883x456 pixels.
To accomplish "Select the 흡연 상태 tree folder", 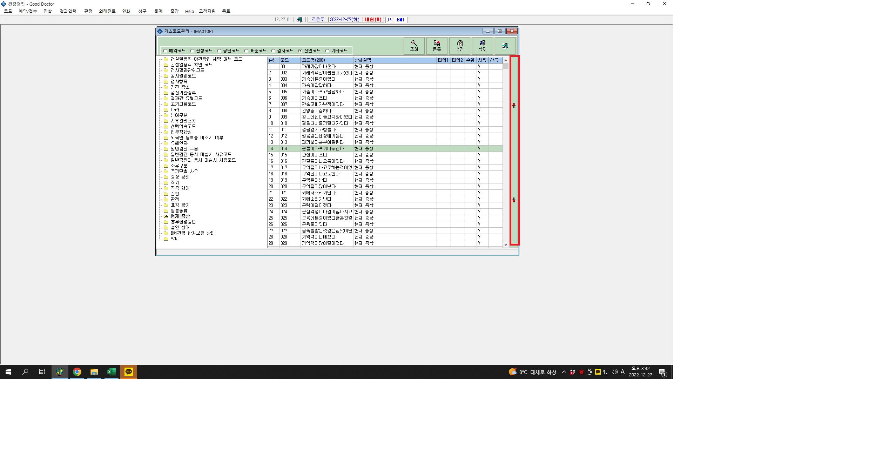I will (180, 228).
